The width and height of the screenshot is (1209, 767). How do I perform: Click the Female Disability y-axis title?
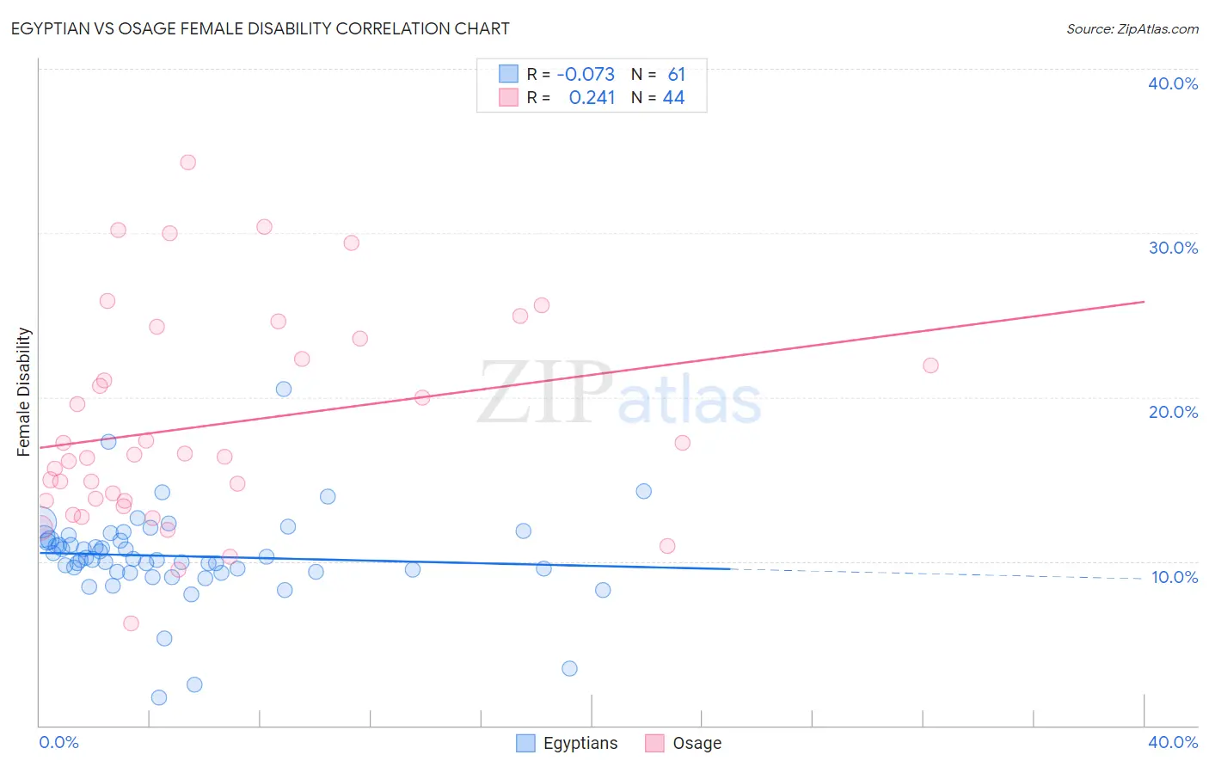[24, 391]
